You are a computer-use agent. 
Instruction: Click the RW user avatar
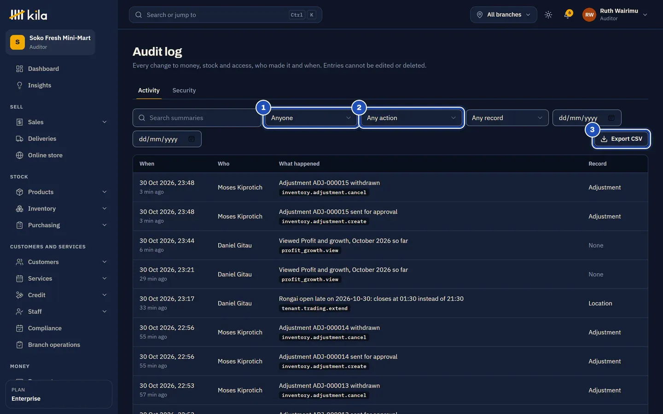click(589, 15)
